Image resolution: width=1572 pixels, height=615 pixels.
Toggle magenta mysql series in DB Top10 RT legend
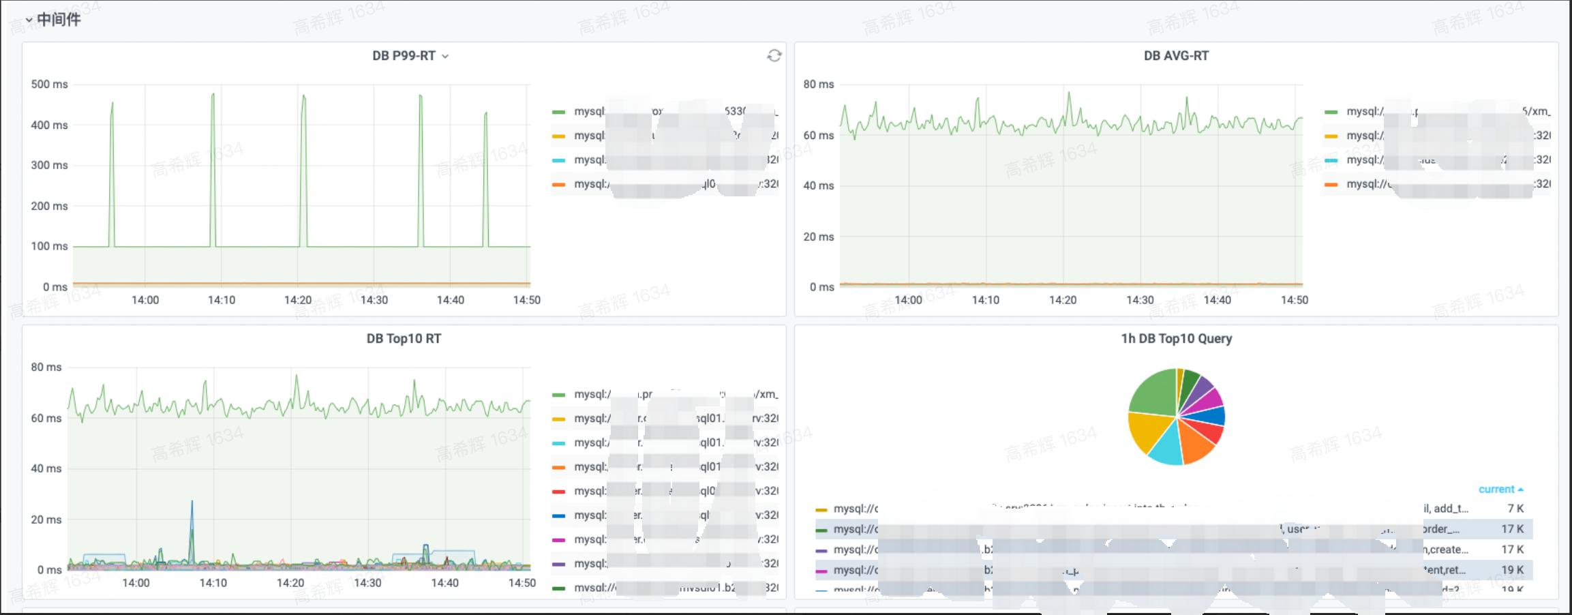point(665,540)
